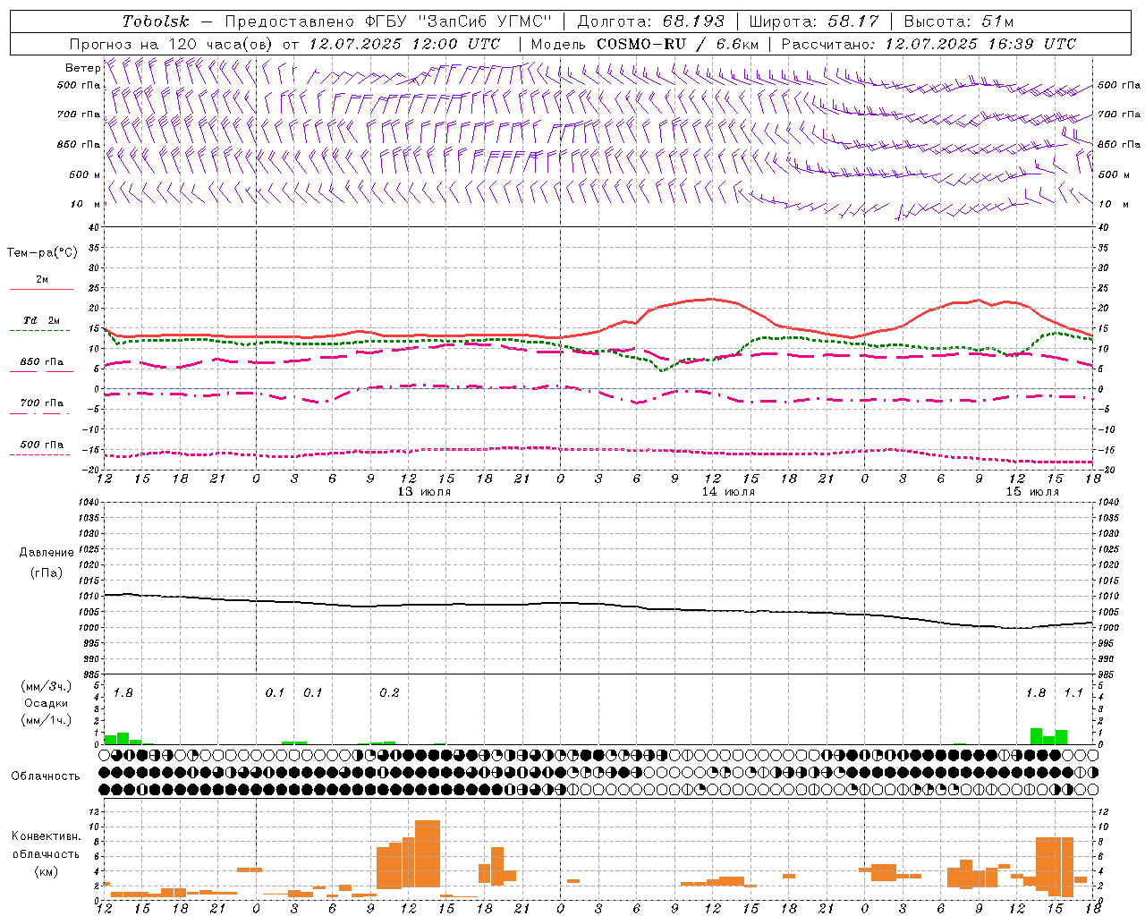Click the Давление panel label
The height and width of the screenshot is (916, 1145).
pos(47,553)
